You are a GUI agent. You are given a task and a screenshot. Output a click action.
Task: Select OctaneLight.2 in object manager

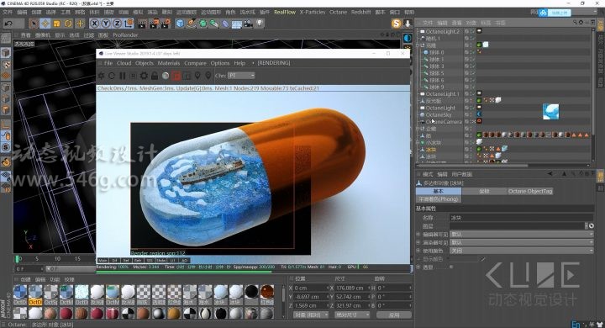click(443, 31)
